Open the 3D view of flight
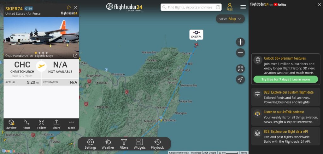The width and height of the screenshot is (323, 154). 11,124
